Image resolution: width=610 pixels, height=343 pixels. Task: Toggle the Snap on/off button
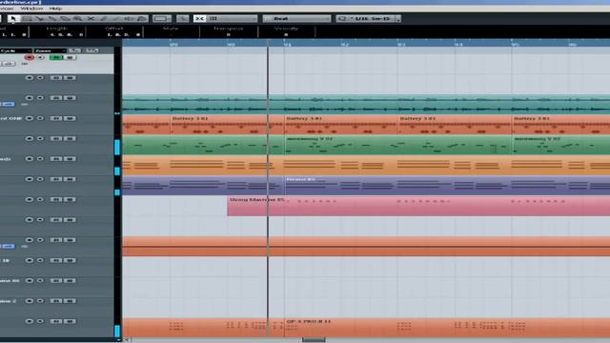tap(199, 18)
